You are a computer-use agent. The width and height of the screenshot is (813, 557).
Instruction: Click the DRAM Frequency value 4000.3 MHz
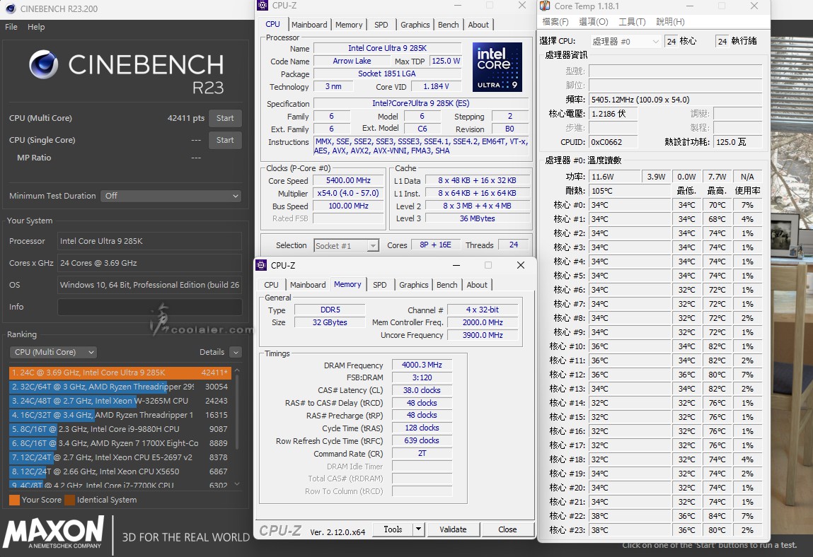click(422, 365)
